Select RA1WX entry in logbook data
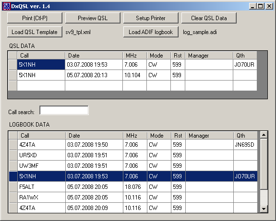 [133, 197]
